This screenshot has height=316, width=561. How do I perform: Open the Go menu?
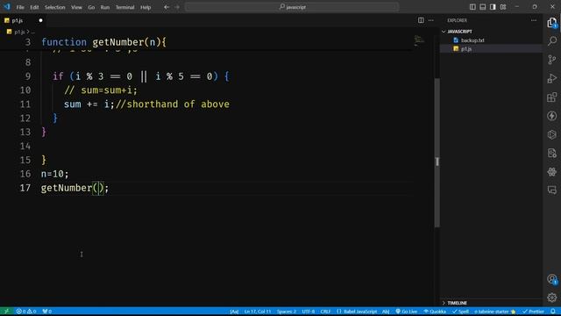91,7
